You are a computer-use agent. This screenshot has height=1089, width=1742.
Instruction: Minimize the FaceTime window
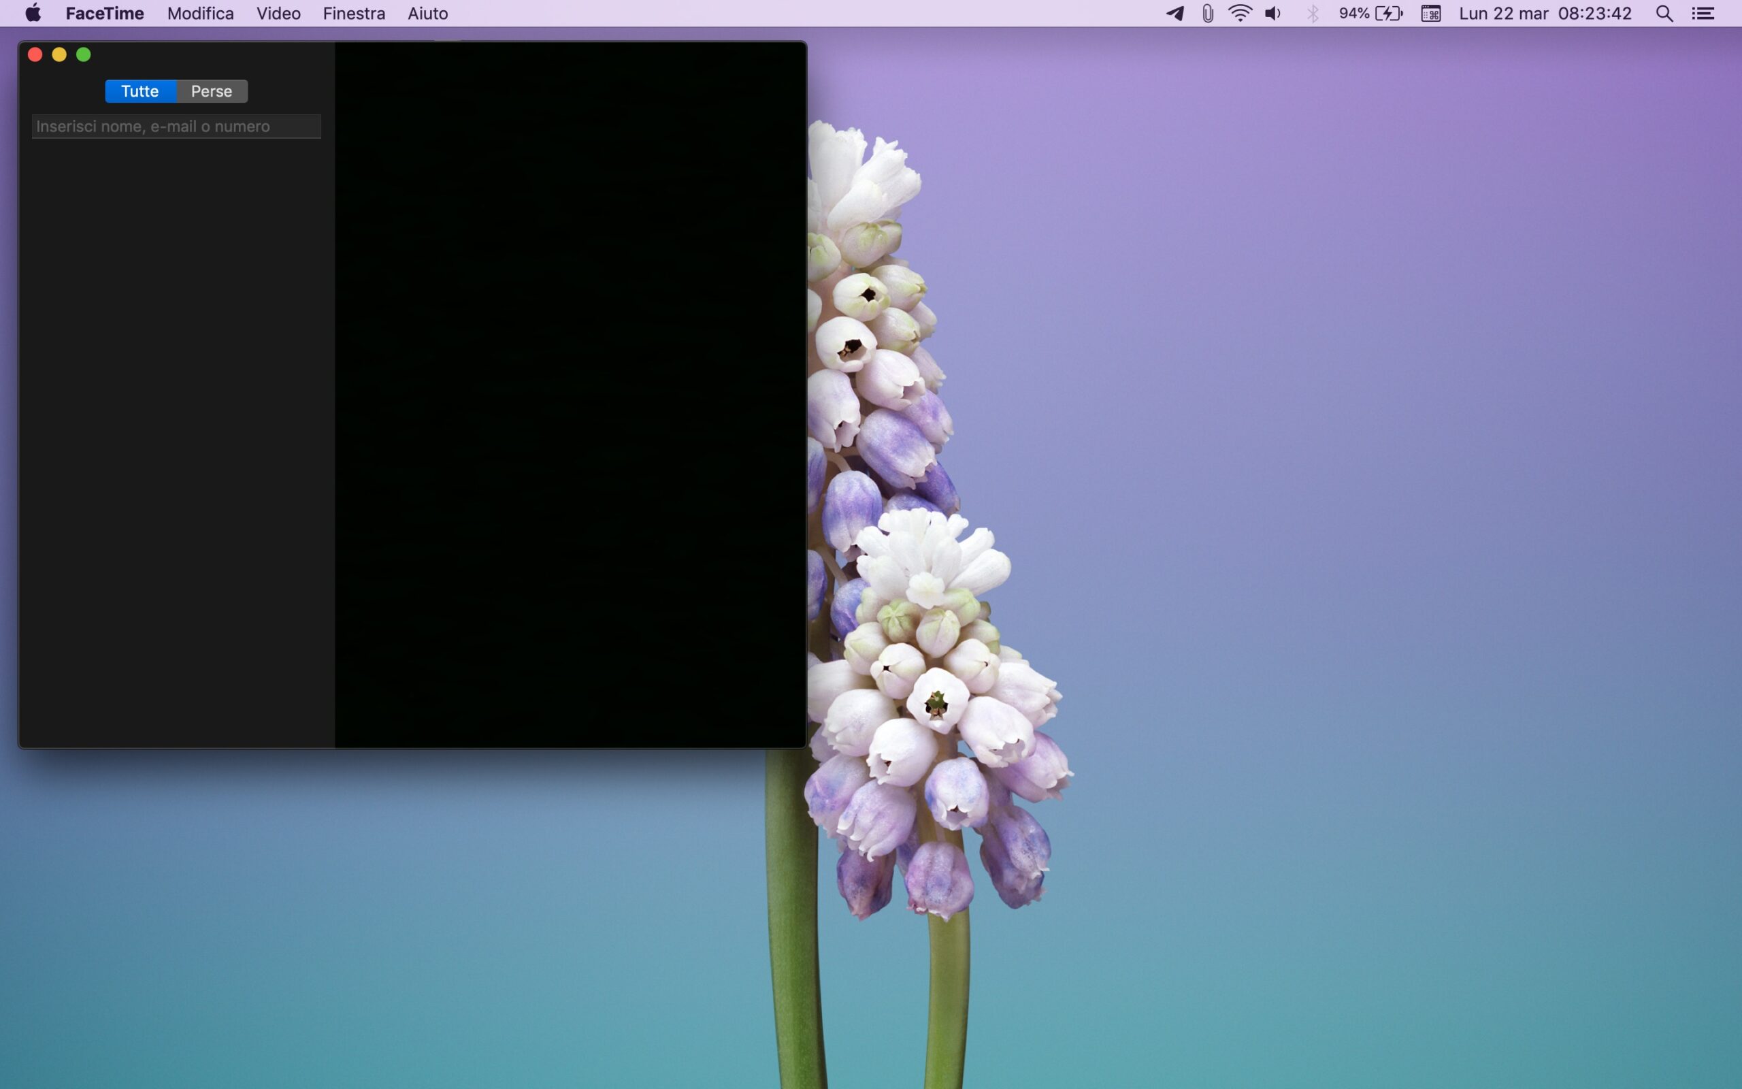coord(59,54)
